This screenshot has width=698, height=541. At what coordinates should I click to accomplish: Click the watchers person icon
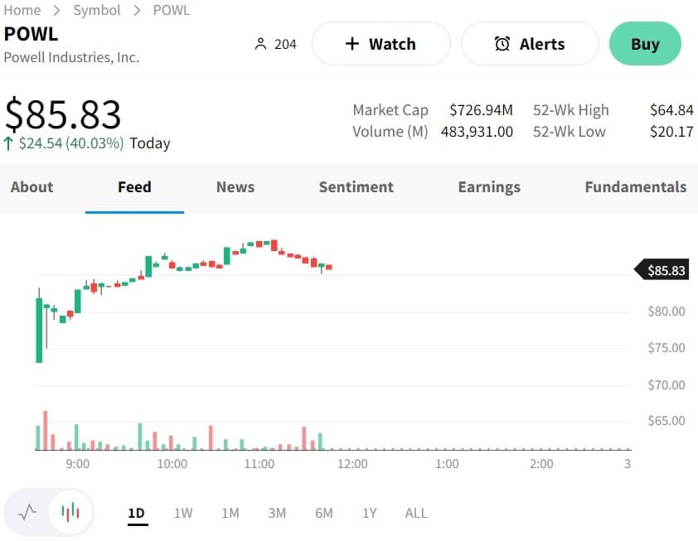coord(261,44)
